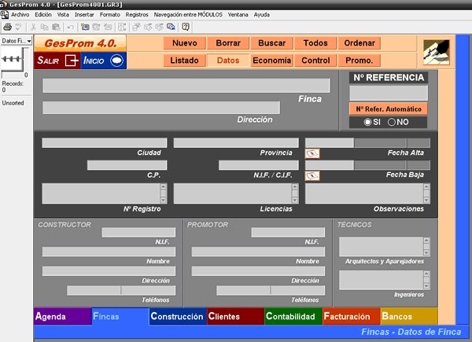The image size is (472, 342).
Task: Click the Undo arrow icon
Action: click(x=71, y=28)
